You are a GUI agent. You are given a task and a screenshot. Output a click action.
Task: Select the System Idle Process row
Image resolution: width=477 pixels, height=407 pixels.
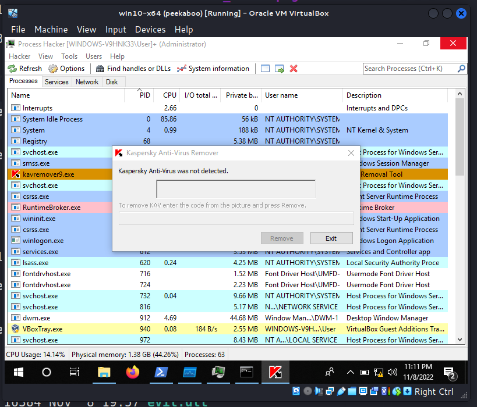click(228, 119)
